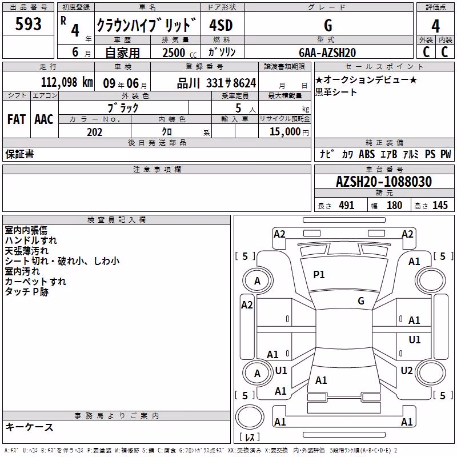Click sales point 黒革シート
Screen dimensions: 457x457
pos(336,92)
